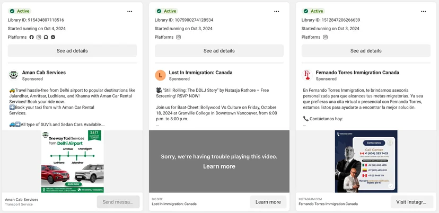Click the Lost In Immigration: Canada footer title

[174, 204]
